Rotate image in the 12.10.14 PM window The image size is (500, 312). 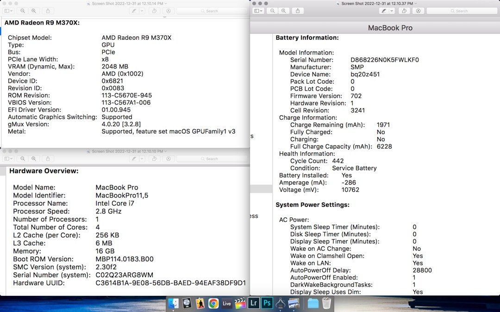pyautogui.click(x=154, y=11)
